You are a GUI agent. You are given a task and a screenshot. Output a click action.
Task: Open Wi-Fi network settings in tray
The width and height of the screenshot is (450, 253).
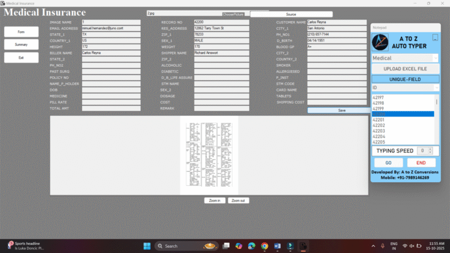click(x=405, y=246)
